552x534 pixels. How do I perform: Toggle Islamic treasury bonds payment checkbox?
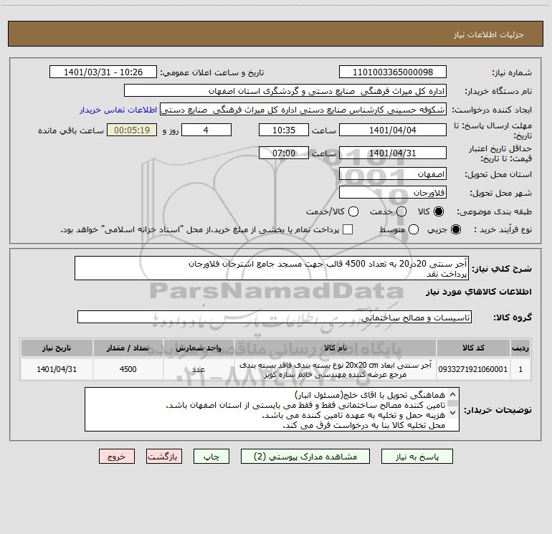[x=348, y=229]
